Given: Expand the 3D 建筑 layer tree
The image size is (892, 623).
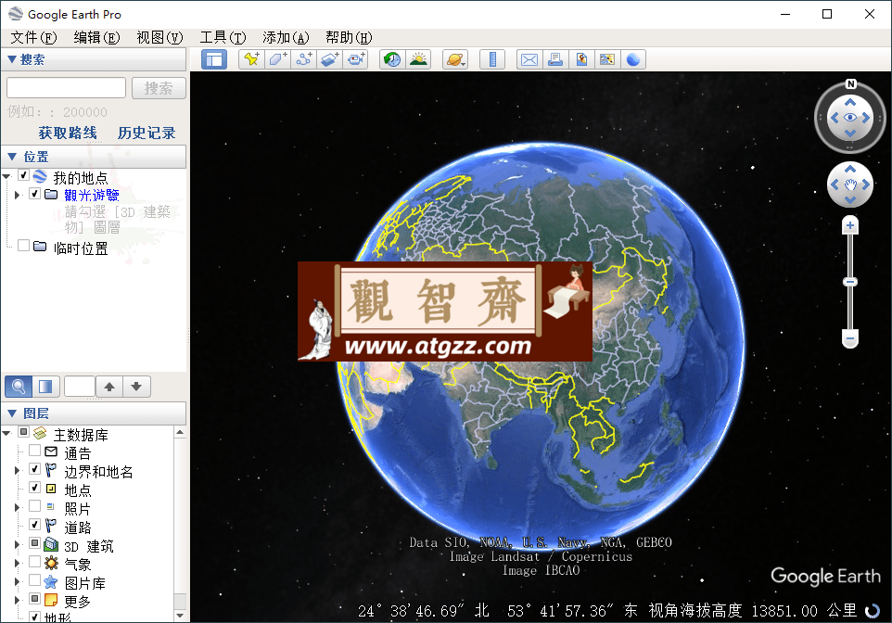Looking at the screenshot, I should pos(17,544).
